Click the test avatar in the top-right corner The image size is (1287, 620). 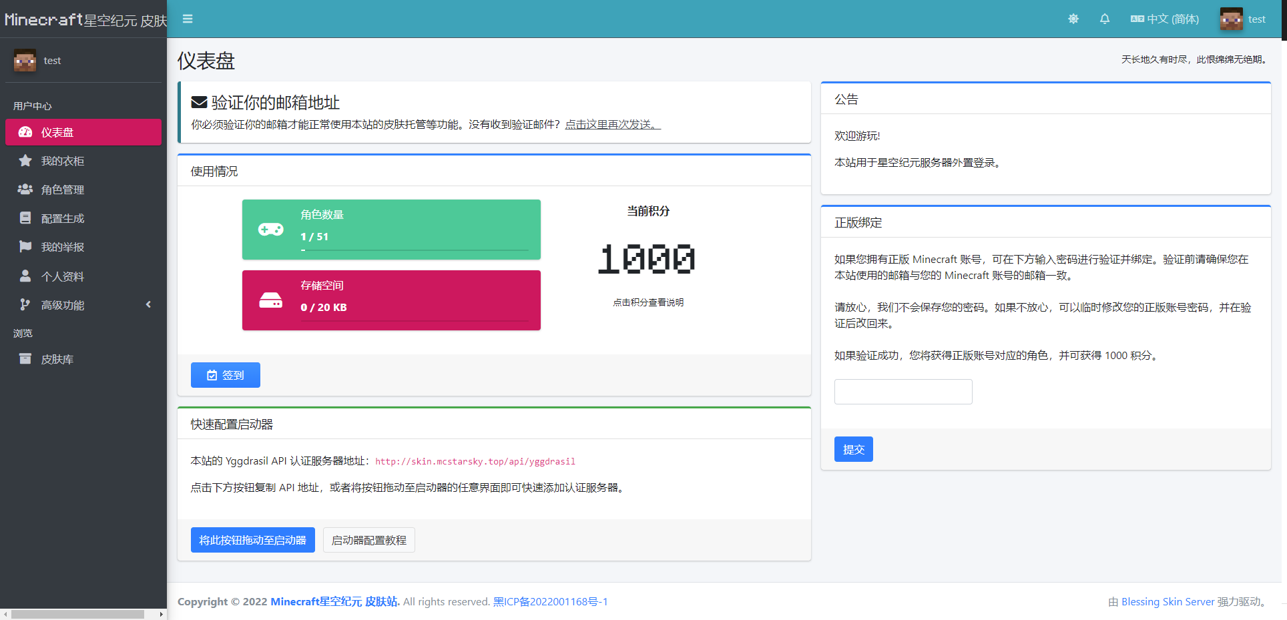coord(1232,19)
